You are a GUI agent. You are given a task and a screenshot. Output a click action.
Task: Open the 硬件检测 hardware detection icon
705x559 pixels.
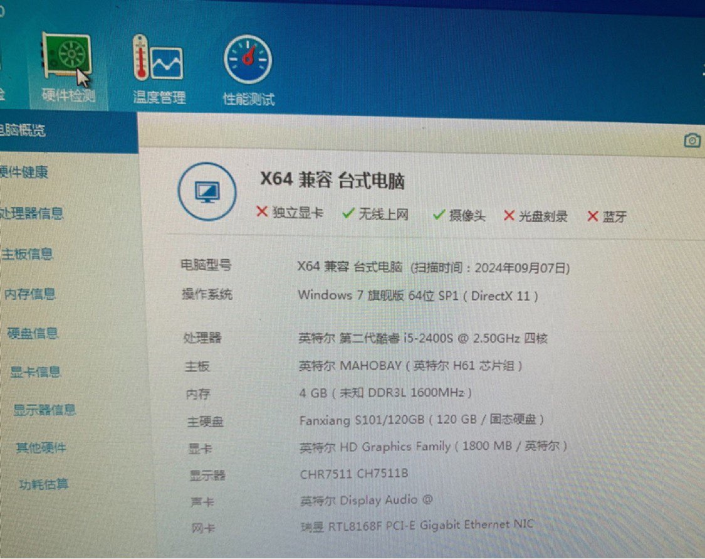pyautogui.click(x=68, y=58)
